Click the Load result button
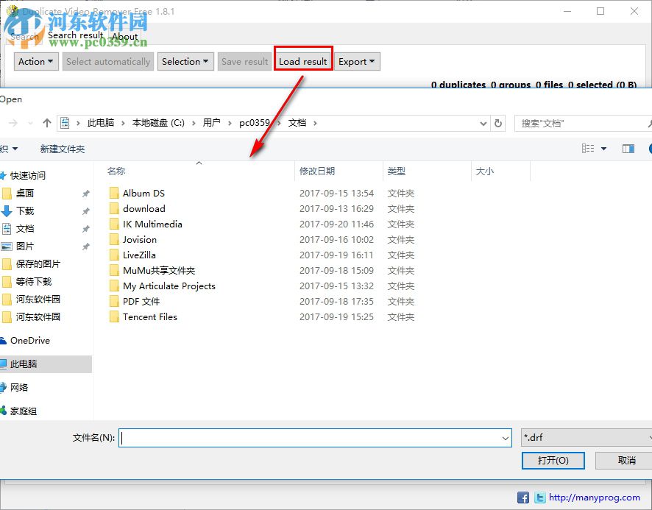 pyautogui.click(x=302, y=60)
